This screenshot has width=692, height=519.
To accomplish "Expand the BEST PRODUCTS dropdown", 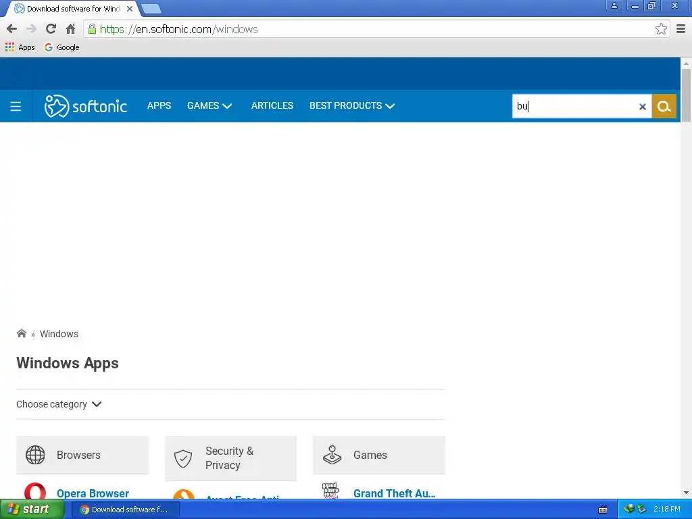I will 351,106.
